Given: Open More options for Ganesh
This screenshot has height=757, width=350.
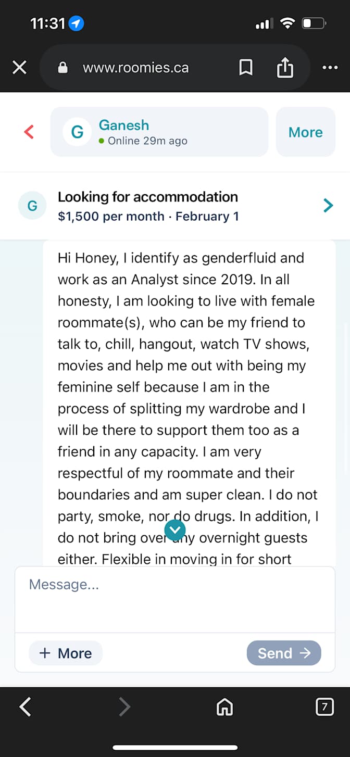Looking at the screenshot, I should coord(306,132).
